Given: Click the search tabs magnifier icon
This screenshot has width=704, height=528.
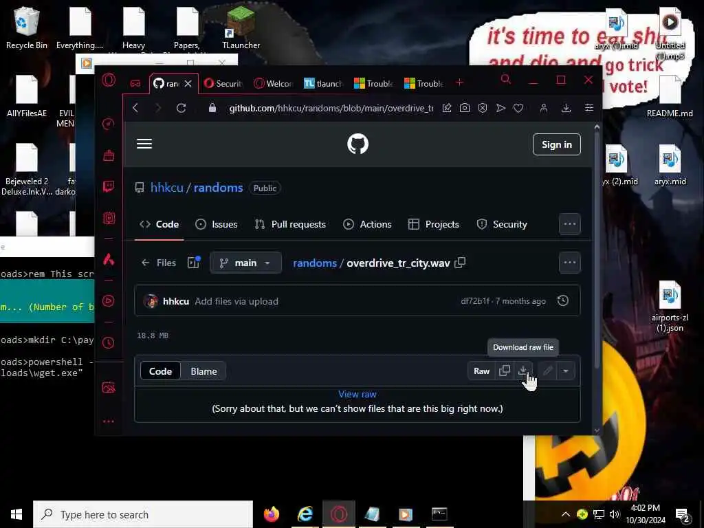Looking at the screenshot, I should pyautogui.click(x=506, y=80).
